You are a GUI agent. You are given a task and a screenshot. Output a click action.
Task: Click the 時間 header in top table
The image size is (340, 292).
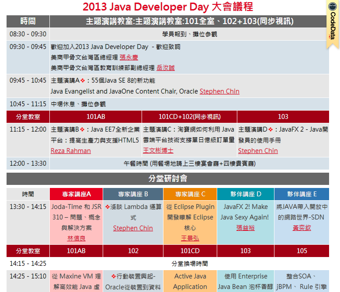click(28, 21)
